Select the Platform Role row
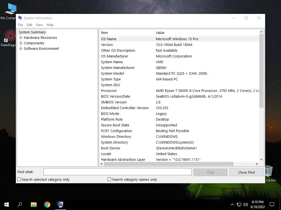This screenshot has height=210, width=281. click(179, 119)
